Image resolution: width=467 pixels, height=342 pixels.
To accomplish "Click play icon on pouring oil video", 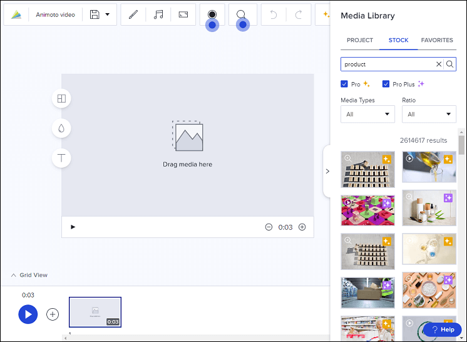I will 409,158.
